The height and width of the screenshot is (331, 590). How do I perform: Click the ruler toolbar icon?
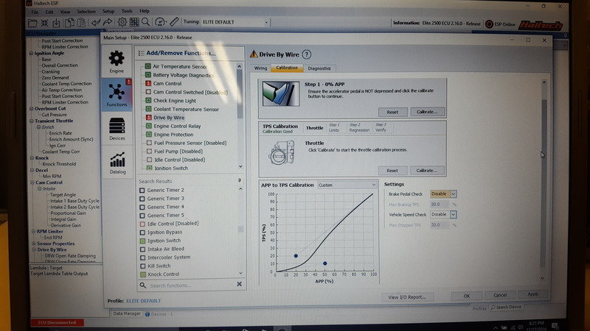coord(174,22)
